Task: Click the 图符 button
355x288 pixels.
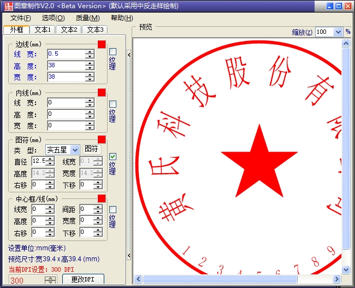Action: pyautogui.click(x=91, y=149)
